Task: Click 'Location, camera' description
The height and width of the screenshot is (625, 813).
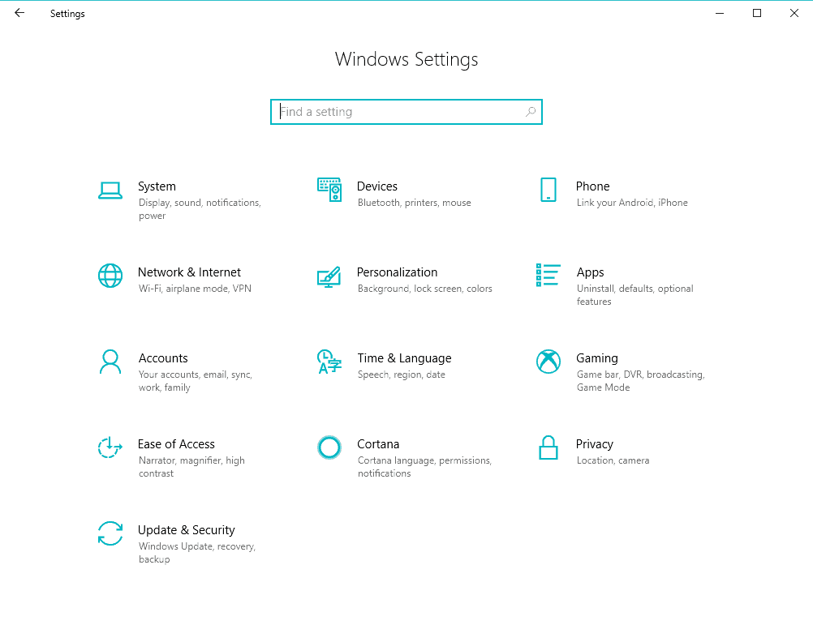Action: tap(613, 460)
